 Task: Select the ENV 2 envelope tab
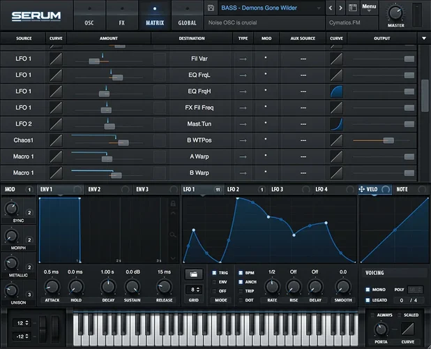[x=94, y=189]
